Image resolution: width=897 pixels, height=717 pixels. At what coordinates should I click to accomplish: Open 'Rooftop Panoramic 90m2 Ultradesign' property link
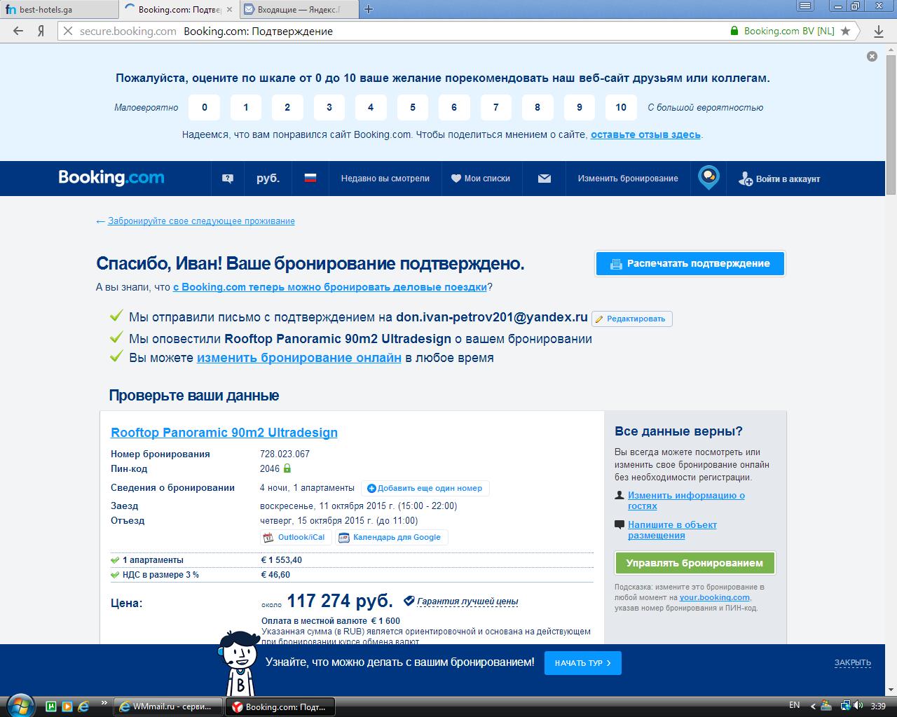click(x=224, y=433)
